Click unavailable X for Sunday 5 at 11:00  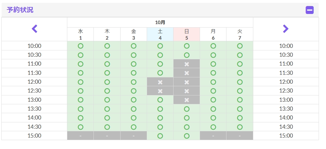pos(187,64)
